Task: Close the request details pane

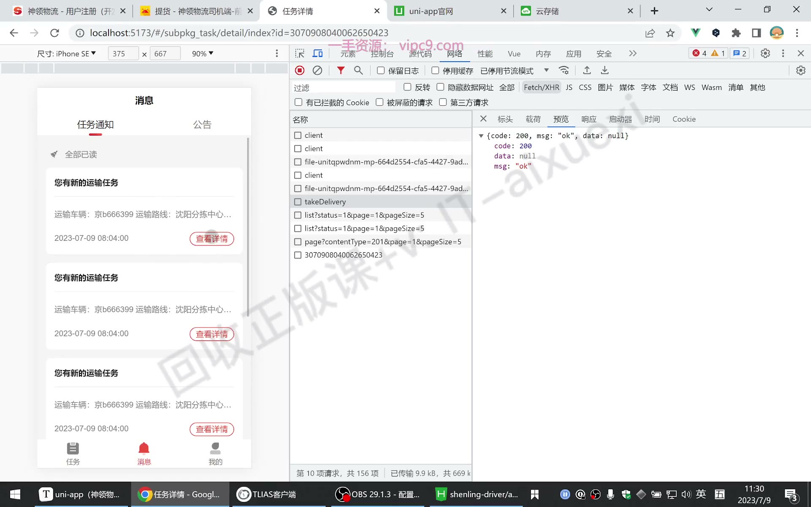Action: (x=483, y=119)
